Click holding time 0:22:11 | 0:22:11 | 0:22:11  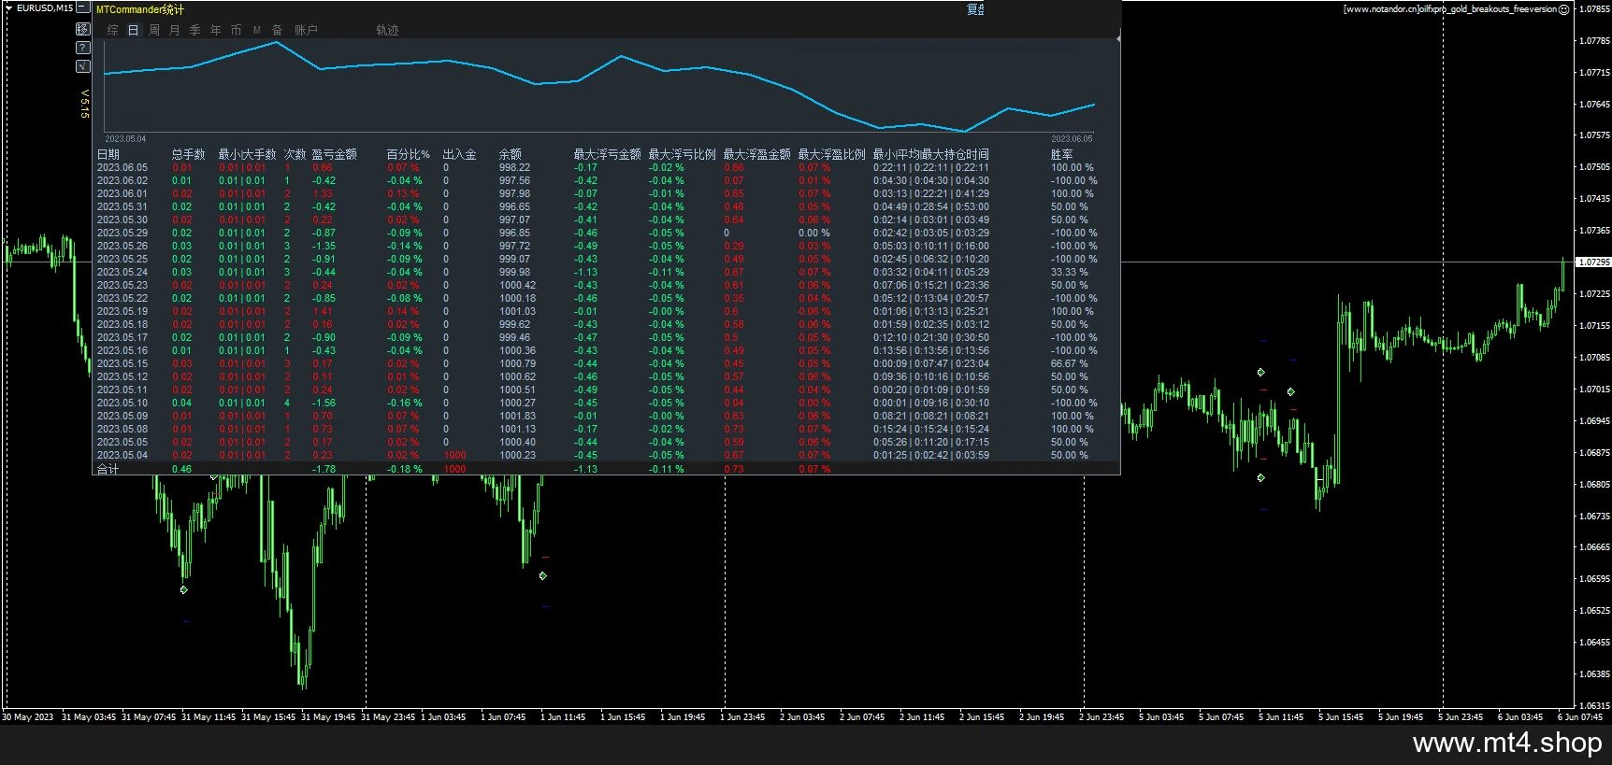click(931, 168)
